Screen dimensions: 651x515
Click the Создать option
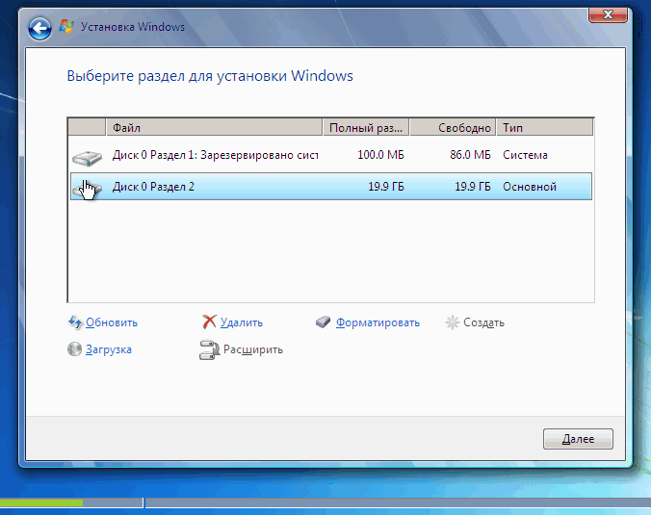(x=483, y=322)
